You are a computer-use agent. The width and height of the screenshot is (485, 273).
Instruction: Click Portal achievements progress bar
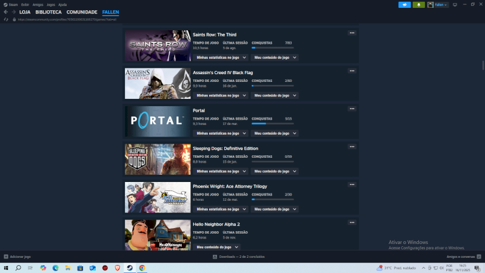click(272, 124)
